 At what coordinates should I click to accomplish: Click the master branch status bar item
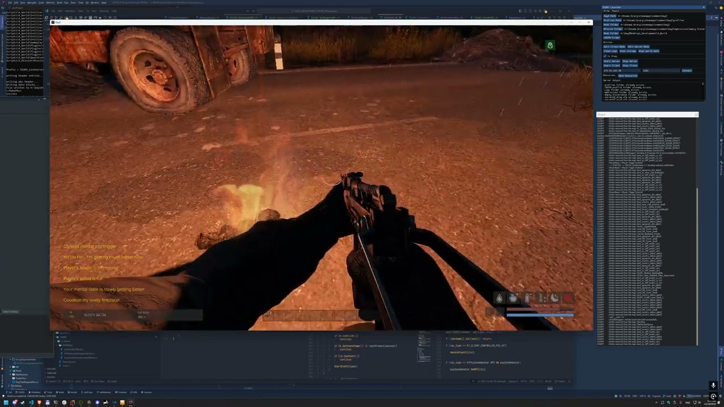point(51,381)
